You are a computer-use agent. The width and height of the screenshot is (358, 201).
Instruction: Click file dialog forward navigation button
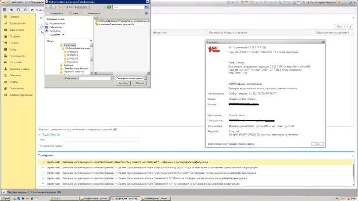(x=53, y=7)
